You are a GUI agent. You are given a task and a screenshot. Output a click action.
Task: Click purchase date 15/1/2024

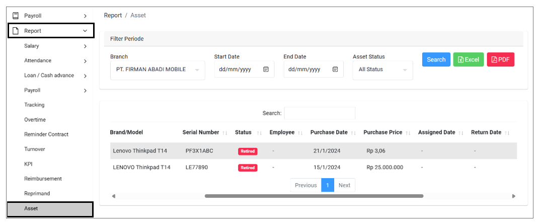[327, 168]
